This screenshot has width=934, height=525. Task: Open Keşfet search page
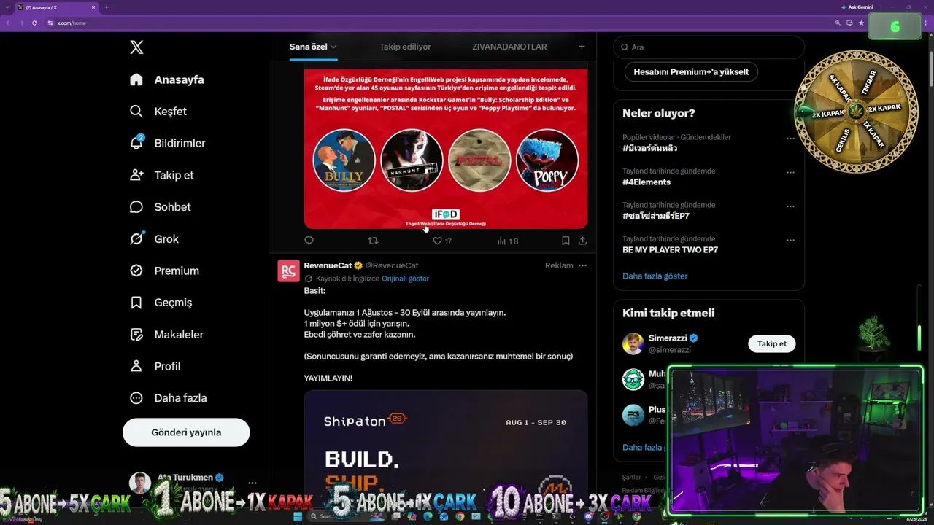[x=158, y=112]
